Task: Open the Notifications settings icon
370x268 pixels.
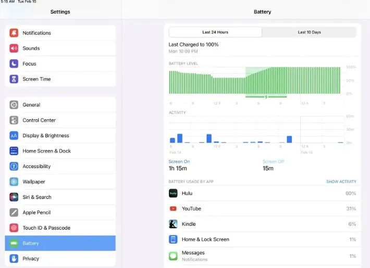Action: pyautogui.click(x=14, y=33)
